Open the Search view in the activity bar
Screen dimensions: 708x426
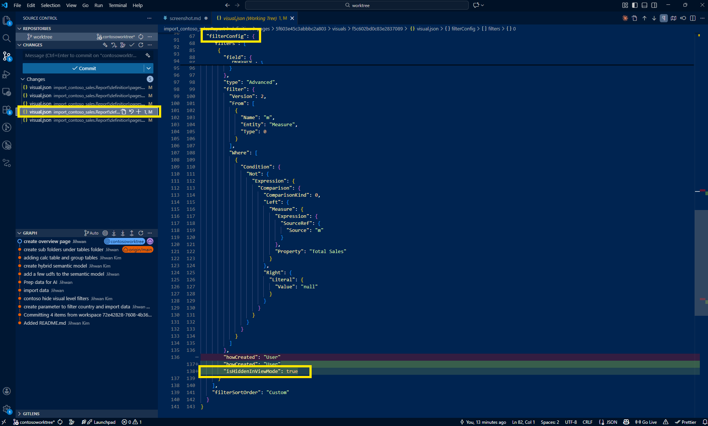[7, 38]
